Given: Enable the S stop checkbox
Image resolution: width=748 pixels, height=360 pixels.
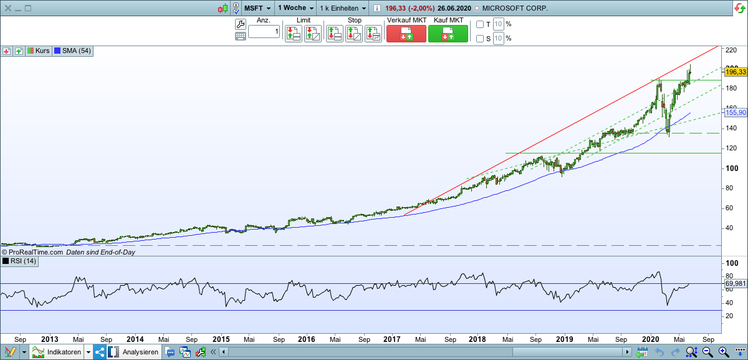Looking at the screenshot, I should [479, 39].
